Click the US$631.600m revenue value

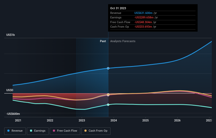(x=143, y=13)
